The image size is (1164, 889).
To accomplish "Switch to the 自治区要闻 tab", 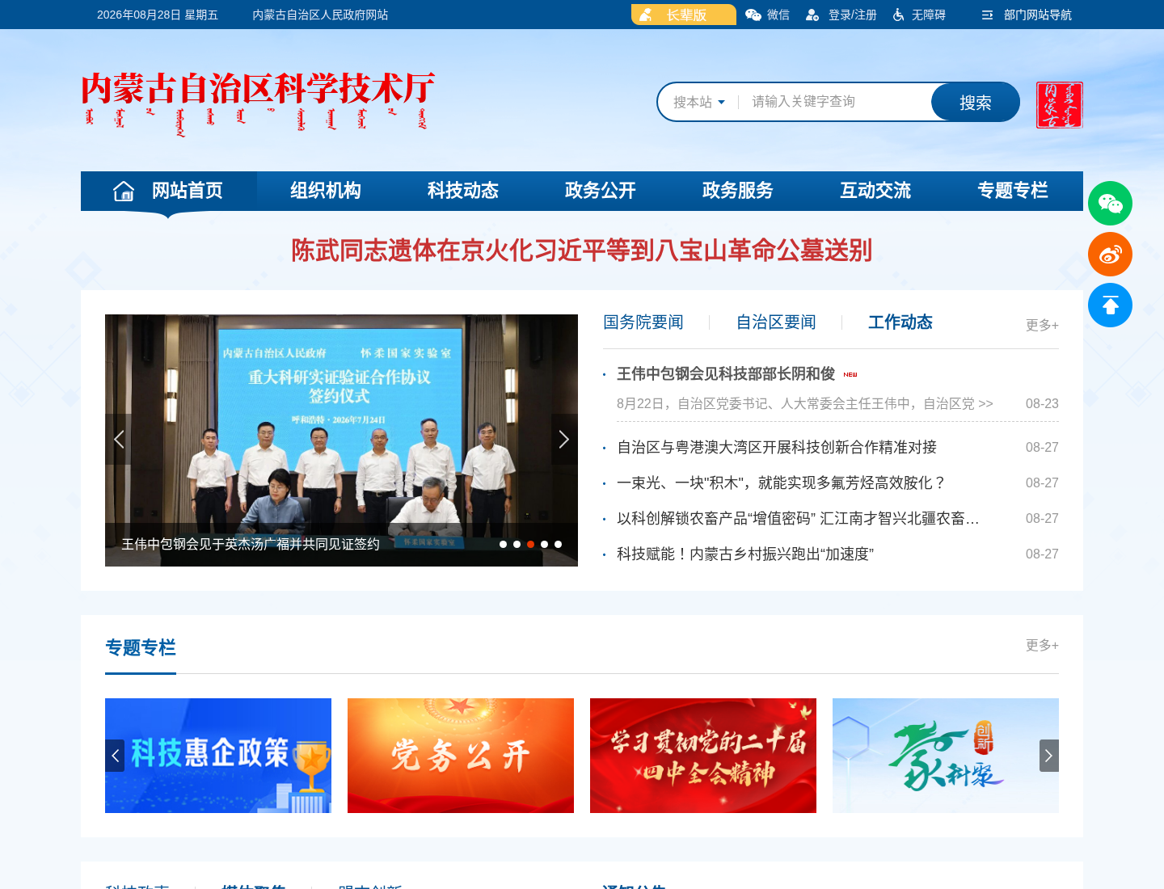I will 776,322.
